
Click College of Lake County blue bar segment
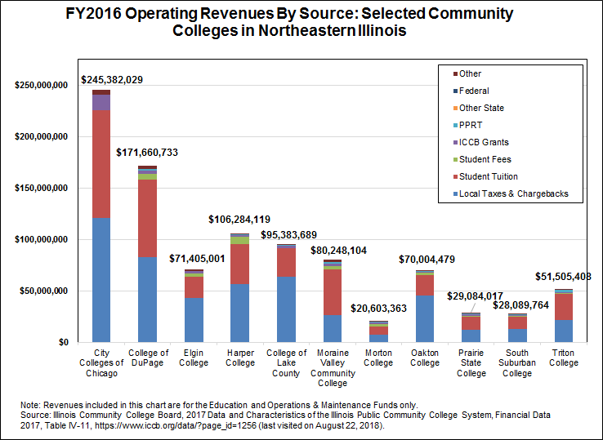coord(286,309)
